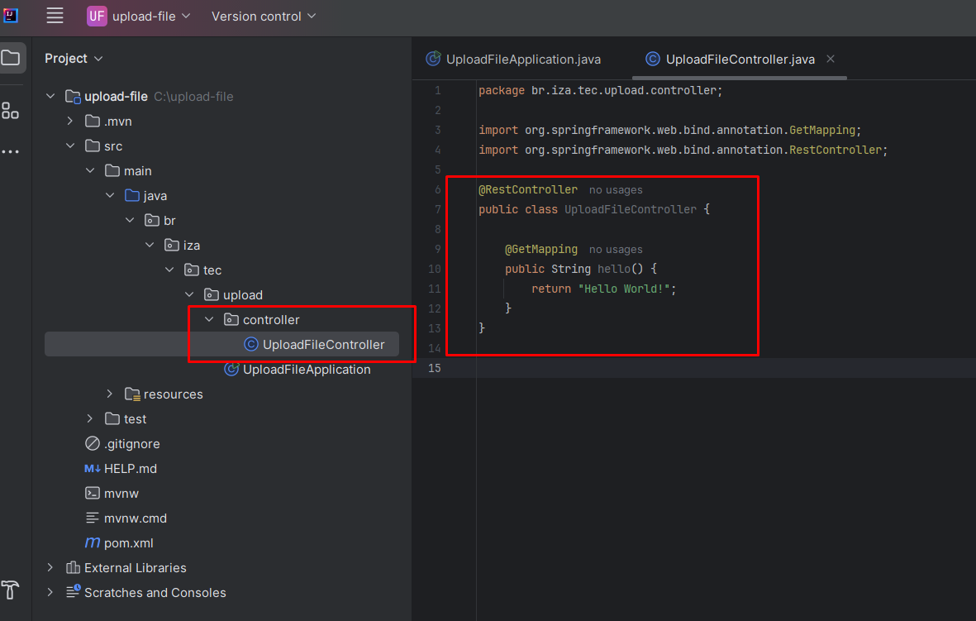Collapse the tec package
Viewport: 976px width, 621px height.
point(170,270)
